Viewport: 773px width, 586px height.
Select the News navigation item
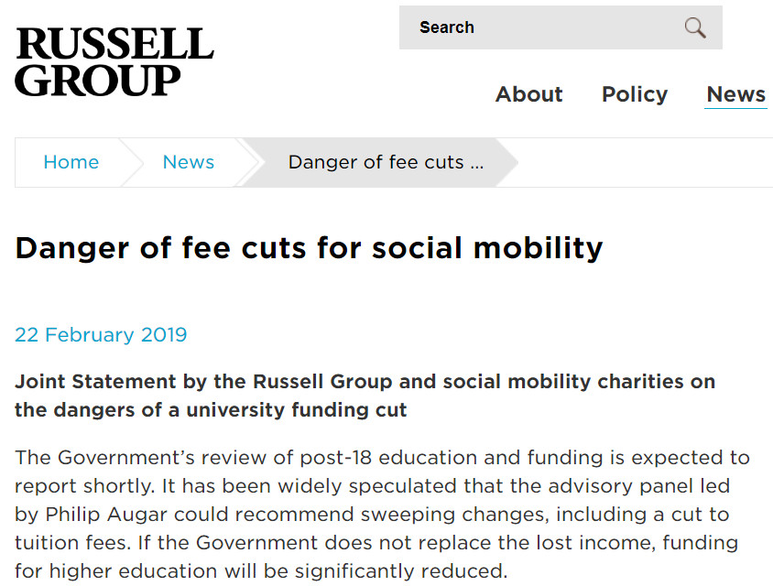click(x=735, y=94)
